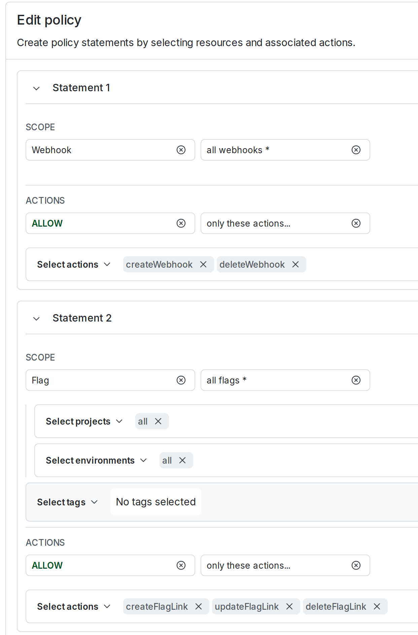Open the Select environments dropdown
This screenshot has height=635, width=418.
tap(96, 460)
